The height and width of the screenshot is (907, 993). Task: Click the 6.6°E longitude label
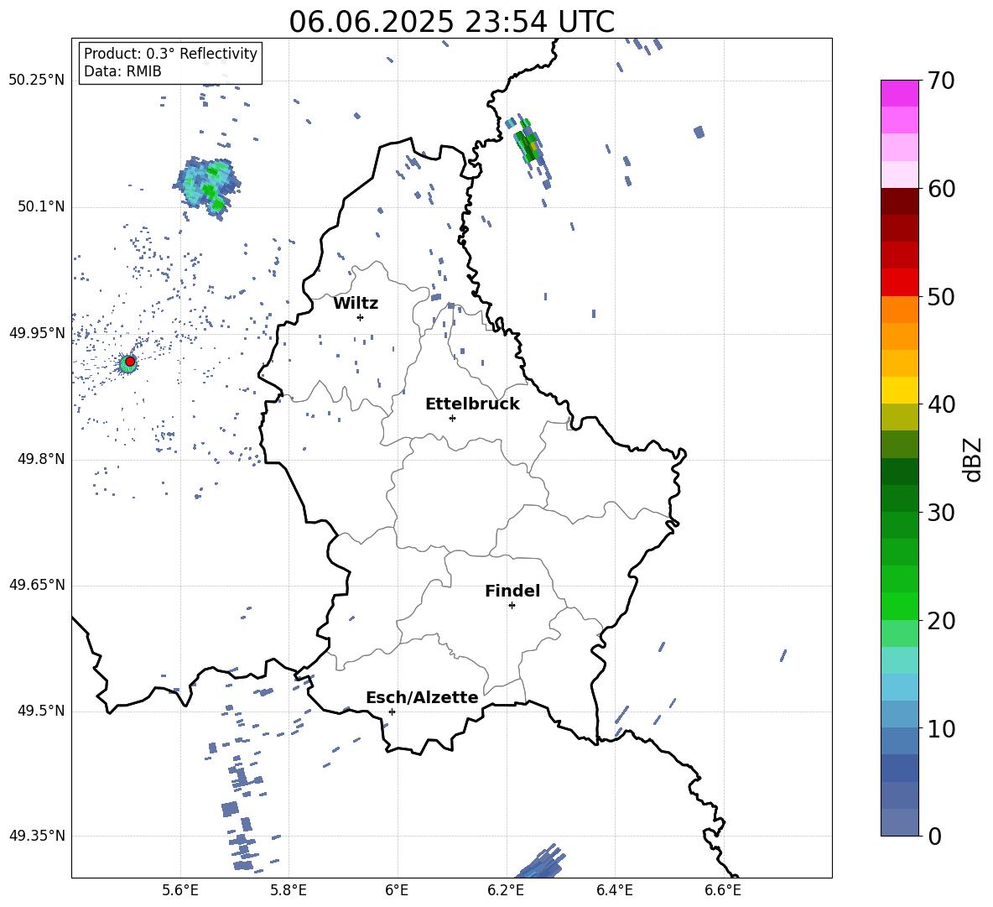(x=723, y=890)
